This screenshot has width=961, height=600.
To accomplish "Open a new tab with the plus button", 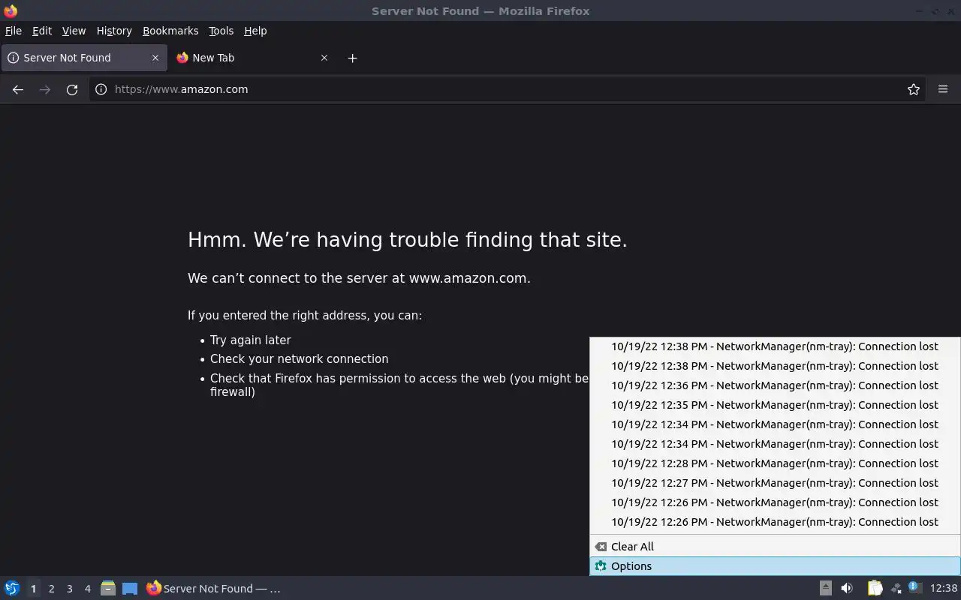I will coord(352,58).
